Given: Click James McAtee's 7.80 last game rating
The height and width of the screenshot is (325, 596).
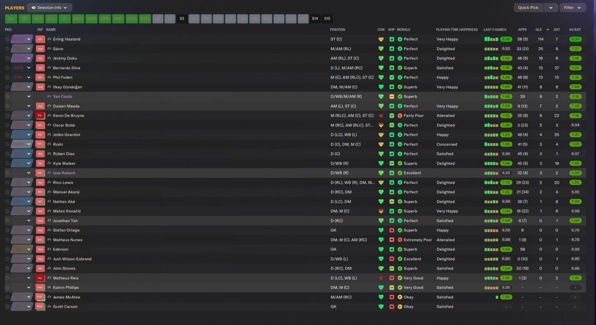Looking at the screenshot, I should tap(506, 297).
